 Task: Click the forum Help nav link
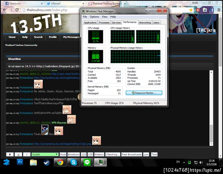tap(25, 37)
